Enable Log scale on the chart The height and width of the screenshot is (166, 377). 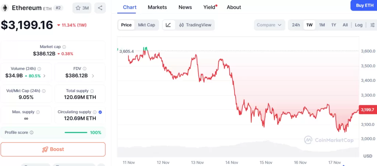pos(359,25)
